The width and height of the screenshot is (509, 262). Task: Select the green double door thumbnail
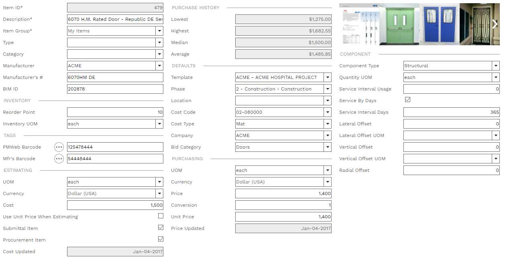point(399,24)
